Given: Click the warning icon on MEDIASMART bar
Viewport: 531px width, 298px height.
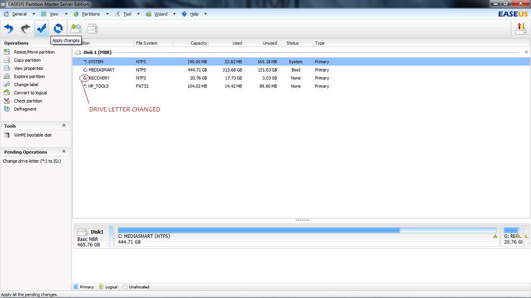Looking at the screenshot, I should pyautogui.click(x=495, y=236).
